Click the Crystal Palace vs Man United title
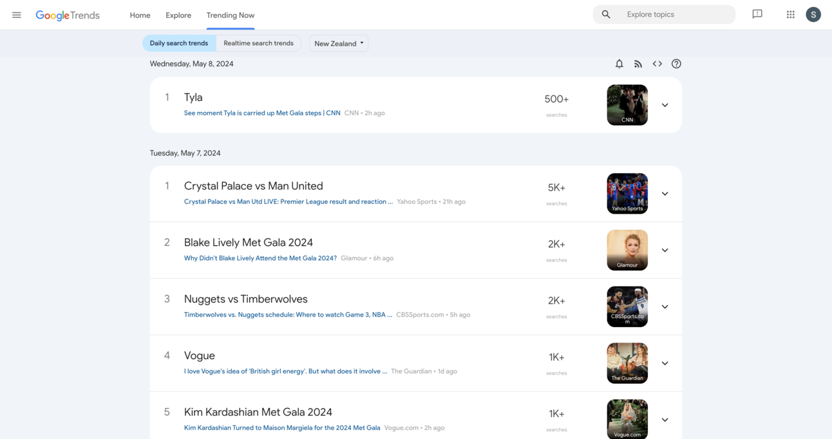The width and height of the screenshot is (832, 439). (254, 186)
